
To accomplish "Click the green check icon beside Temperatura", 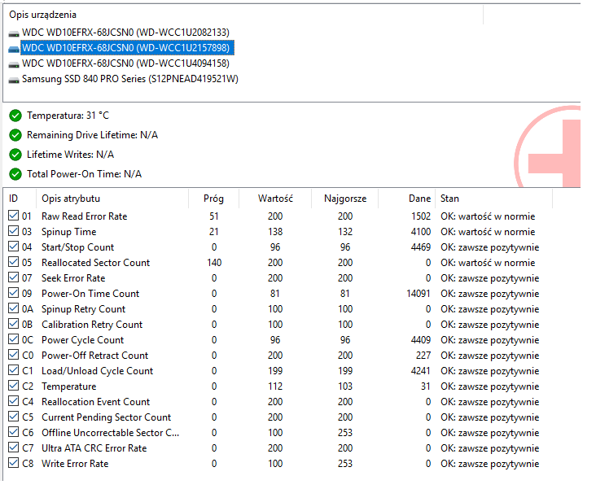I will pos(15,116).
